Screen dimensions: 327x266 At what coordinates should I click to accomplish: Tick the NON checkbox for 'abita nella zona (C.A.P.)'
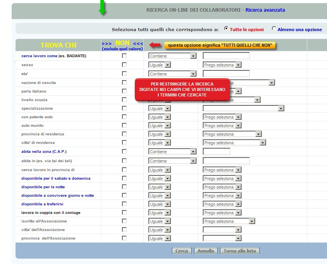tap(124, 152)
